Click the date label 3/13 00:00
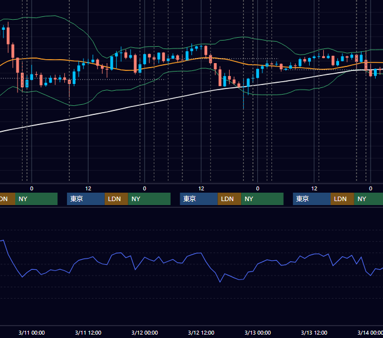383x338 pixels. point(258,332)
